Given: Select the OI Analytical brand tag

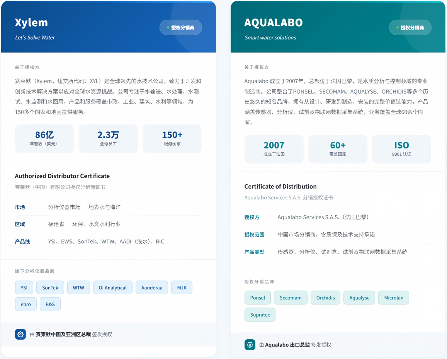Looking at the screenshot, I should click(x=112, y=288).
